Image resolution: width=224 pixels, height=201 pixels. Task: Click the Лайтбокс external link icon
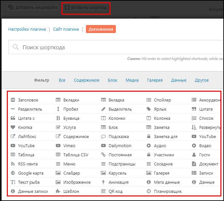[x=13, y=136]
